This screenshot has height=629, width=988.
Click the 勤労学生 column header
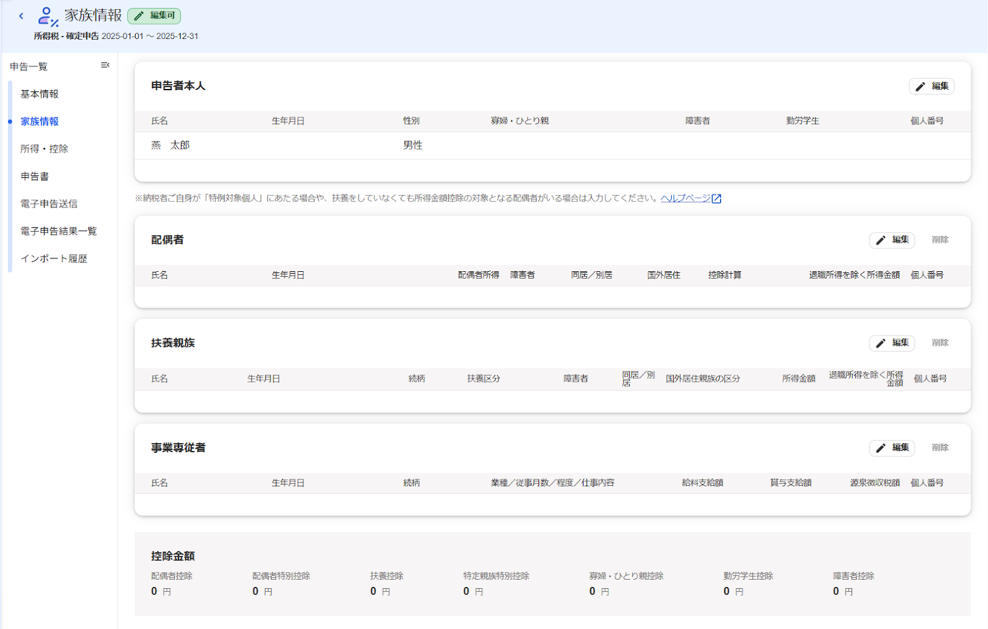pyautogui.click(x=803, y=121)
